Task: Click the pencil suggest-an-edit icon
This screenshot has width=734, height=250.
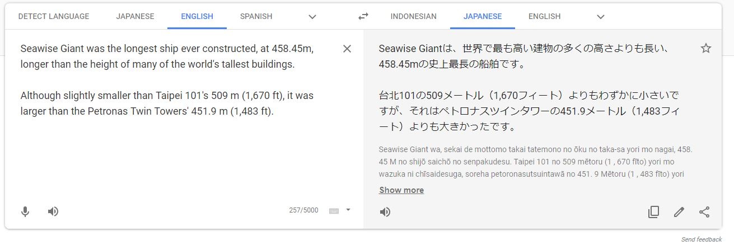Action: click(679, 212)
